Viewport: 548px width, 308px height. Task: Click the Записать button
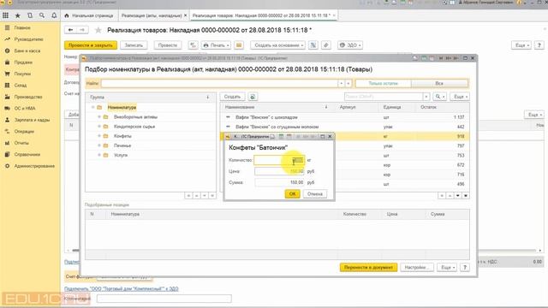point(134,45)
